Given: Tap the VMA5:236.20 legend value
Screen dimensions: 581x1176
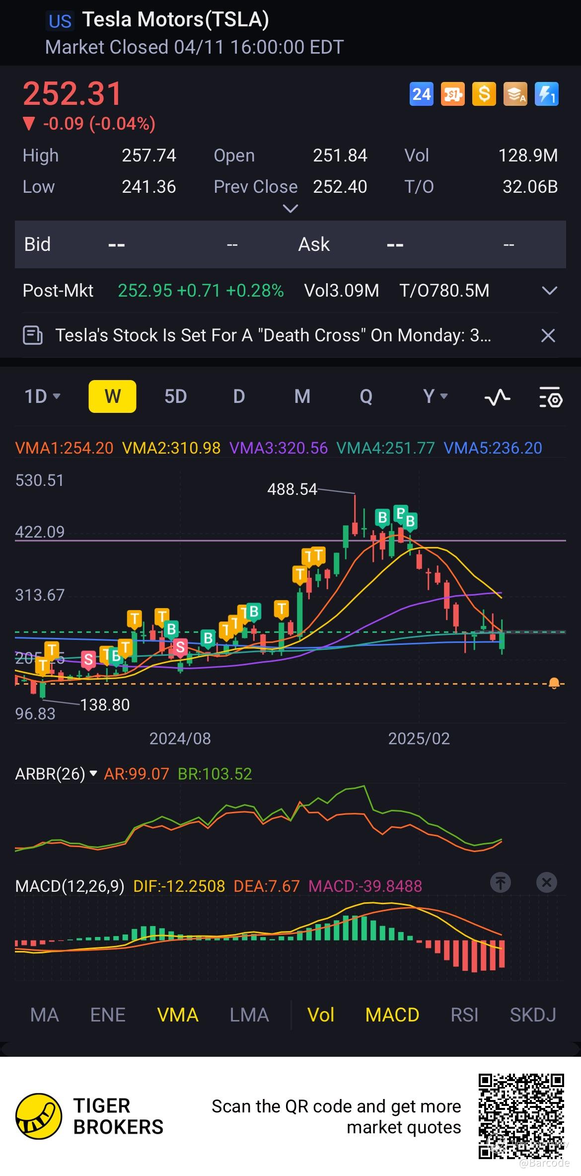Looking at the screenshot, I should pyautogui.click(x=493, y=448).
